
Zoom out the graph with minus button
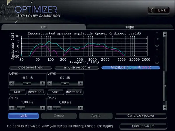pos(157,56)
